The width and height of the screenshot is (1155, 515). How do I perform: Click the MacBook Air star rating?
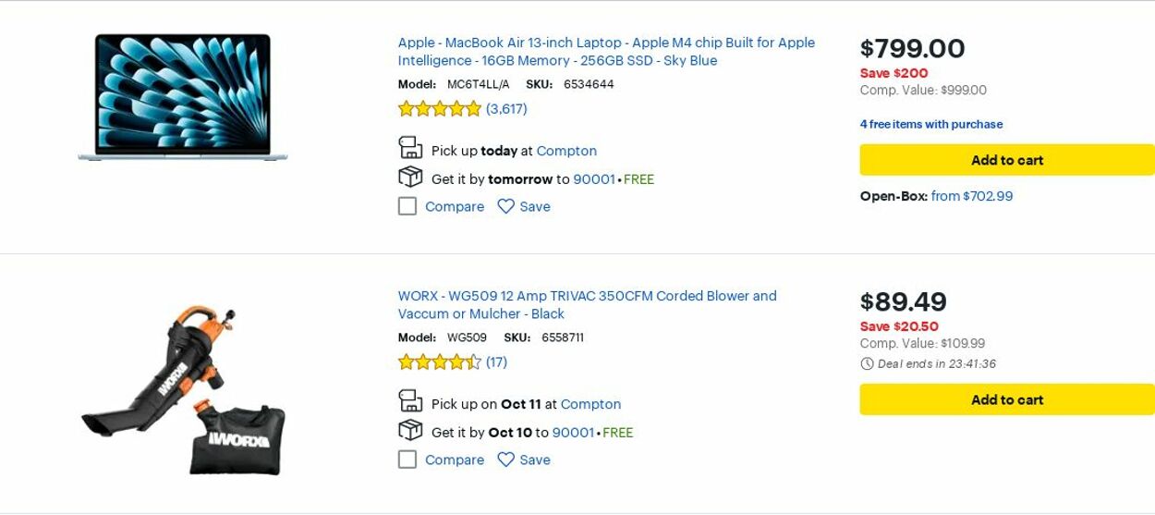pyautogui.click(x=440, y=109)
